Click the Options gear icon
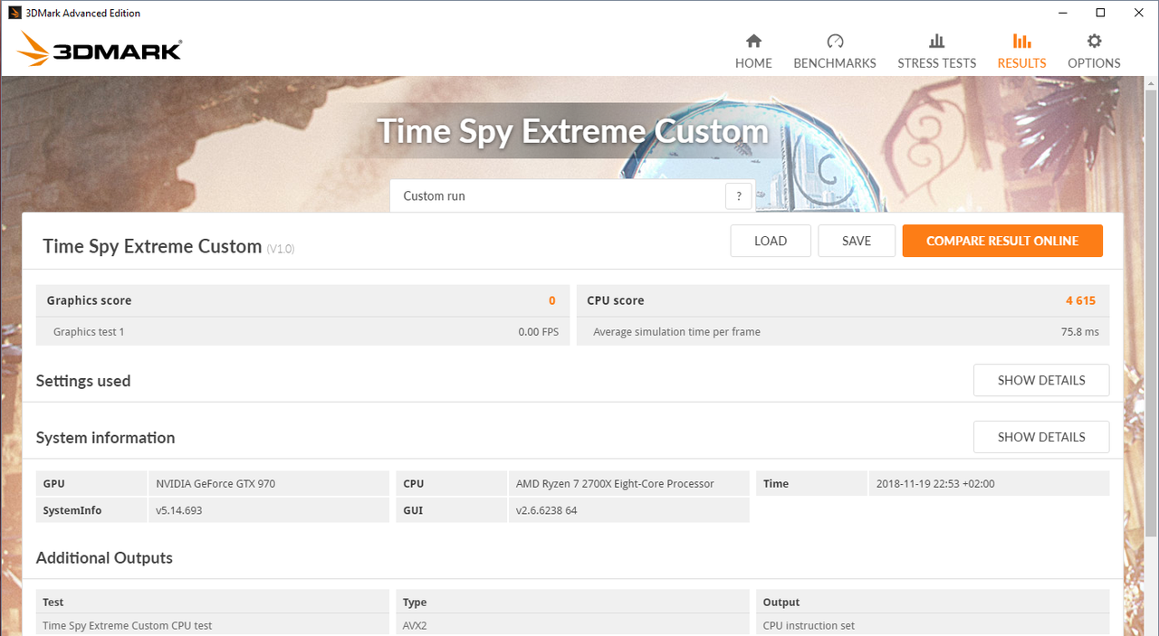 [x=1094, y=41]
